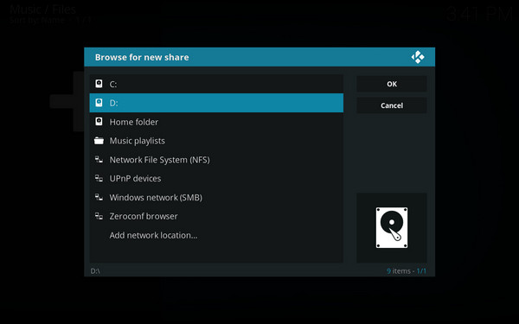The width and height of the screenshot is (519, 324).
Task: Click the Windows network SMB icon
Action: pyautogui.click(x=99, y=197)
